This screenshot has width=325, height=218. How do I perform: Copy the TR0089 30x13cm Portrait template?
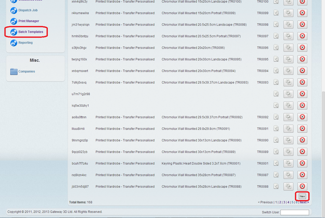pos(288,152)
